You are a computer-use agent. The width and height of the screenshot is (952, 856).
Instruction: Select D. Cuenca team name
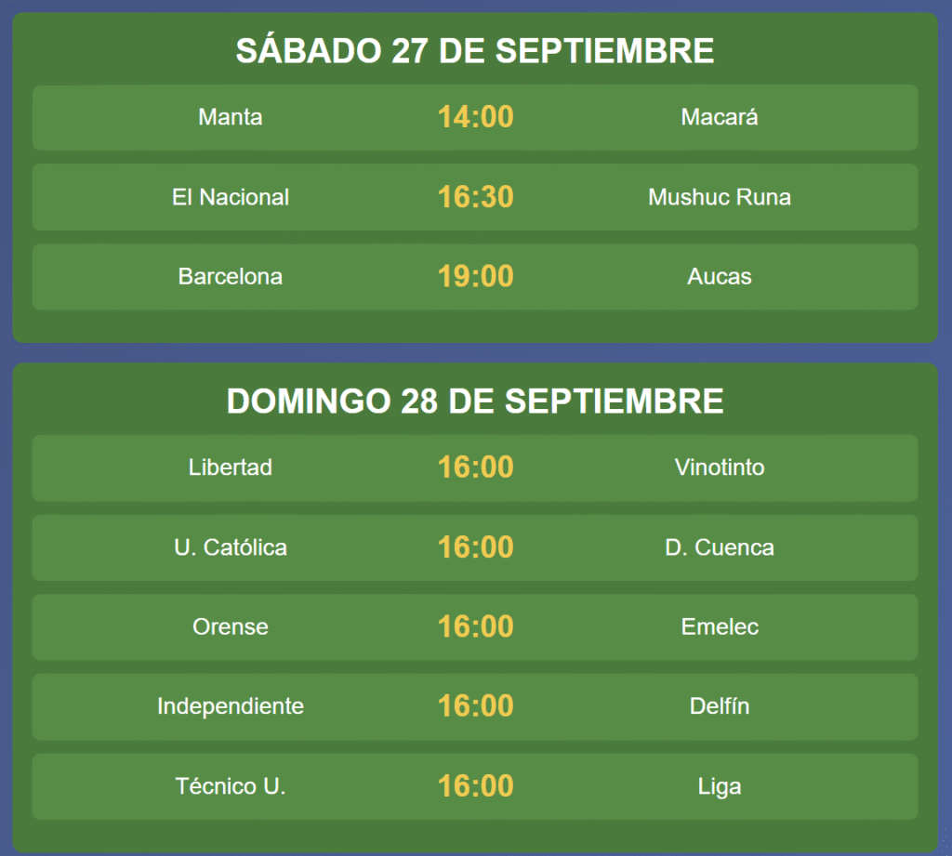pyautogui.click(x=719, y=547)
